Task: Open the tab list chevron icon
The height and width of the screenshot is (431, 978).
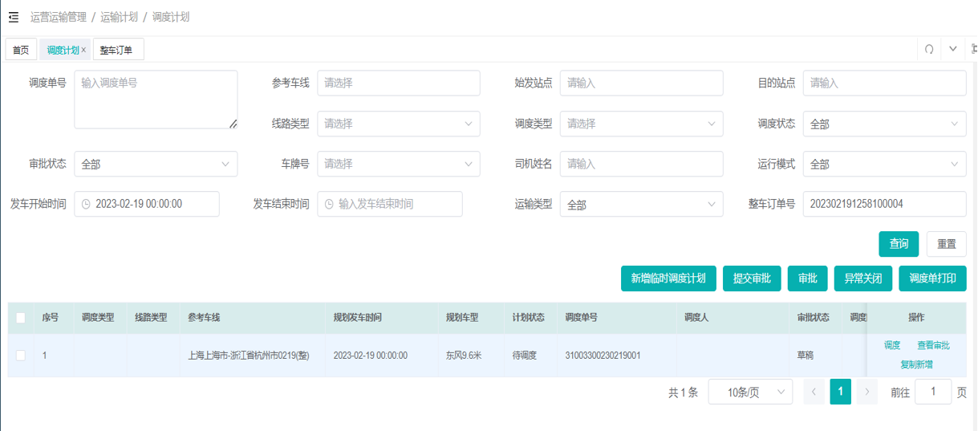Action: click(953, 49)
